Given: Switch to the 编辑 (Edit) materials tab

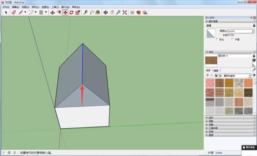Looking at the screenshot, I should [216, 71].
